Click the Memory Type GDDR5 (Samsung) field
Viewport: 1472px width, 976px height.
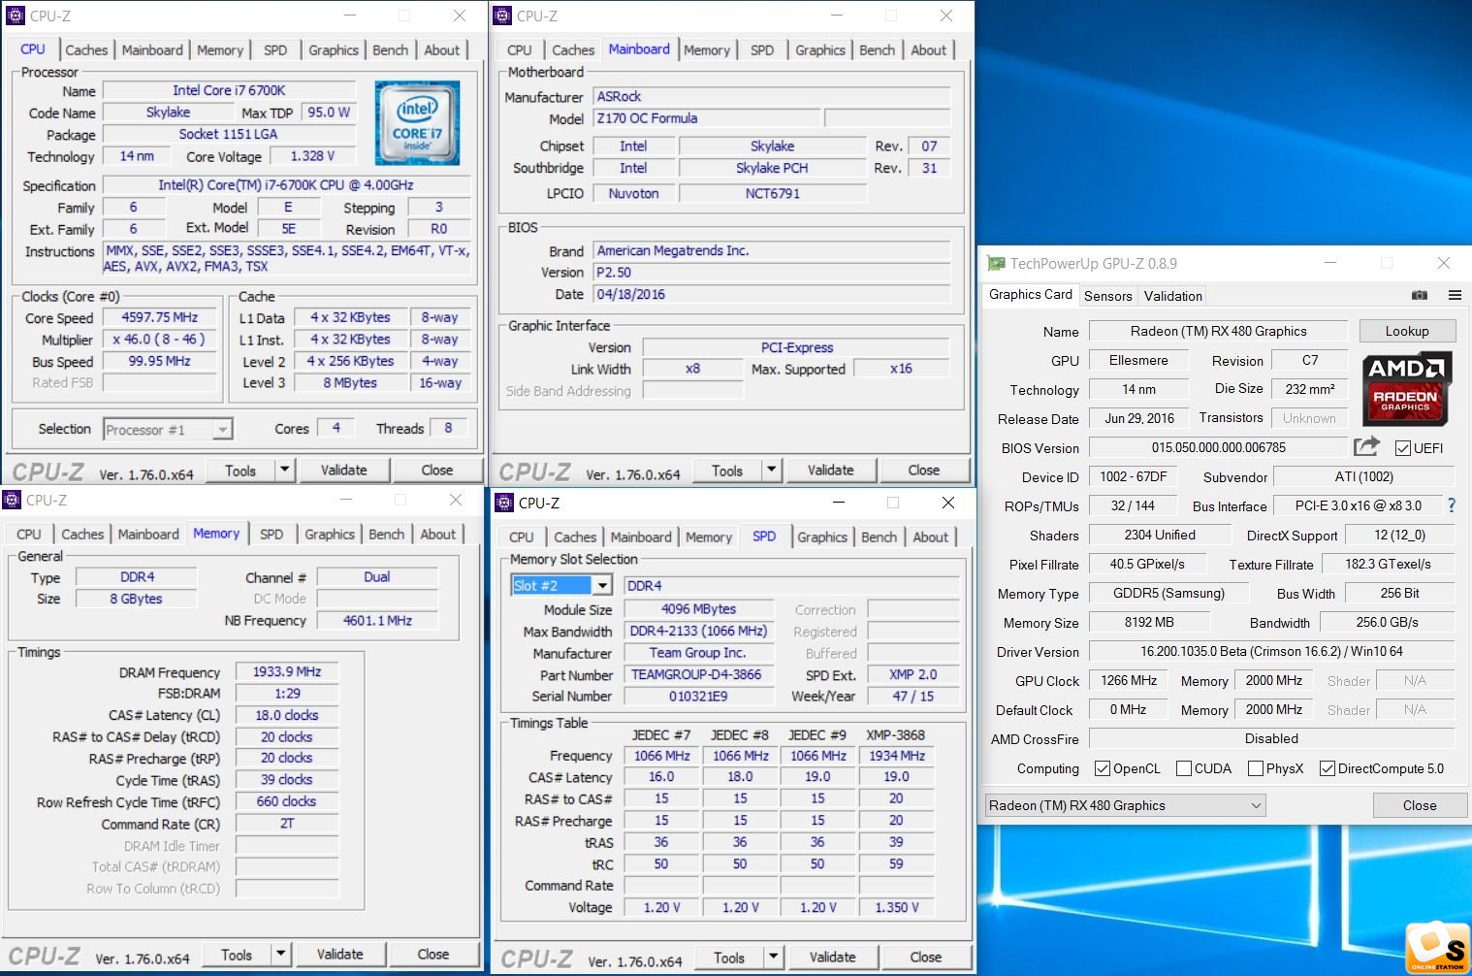click(1168, 593)
